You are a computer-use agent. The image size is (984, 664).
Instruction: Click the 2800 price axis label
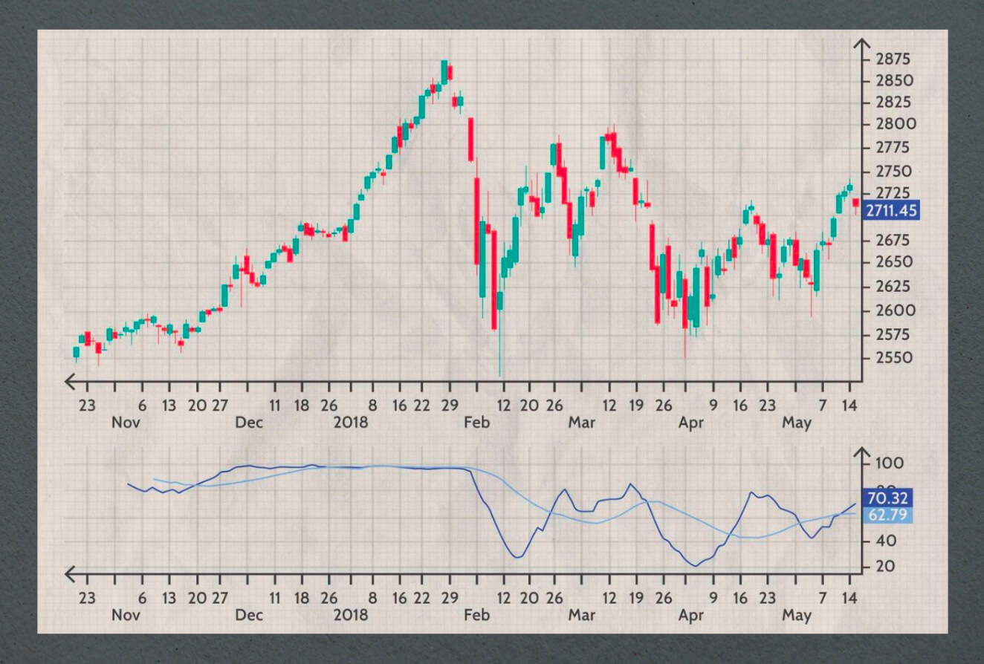pos(896,124)
